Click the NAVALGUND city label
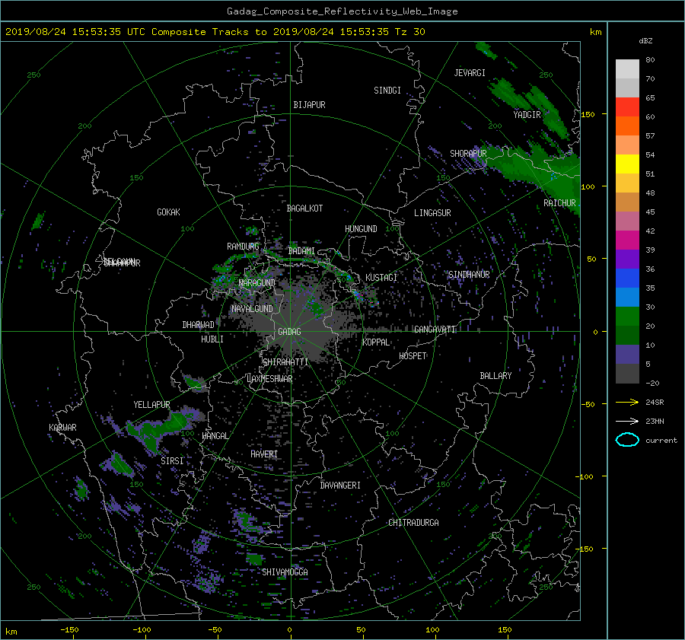 (x=252, y=309)
